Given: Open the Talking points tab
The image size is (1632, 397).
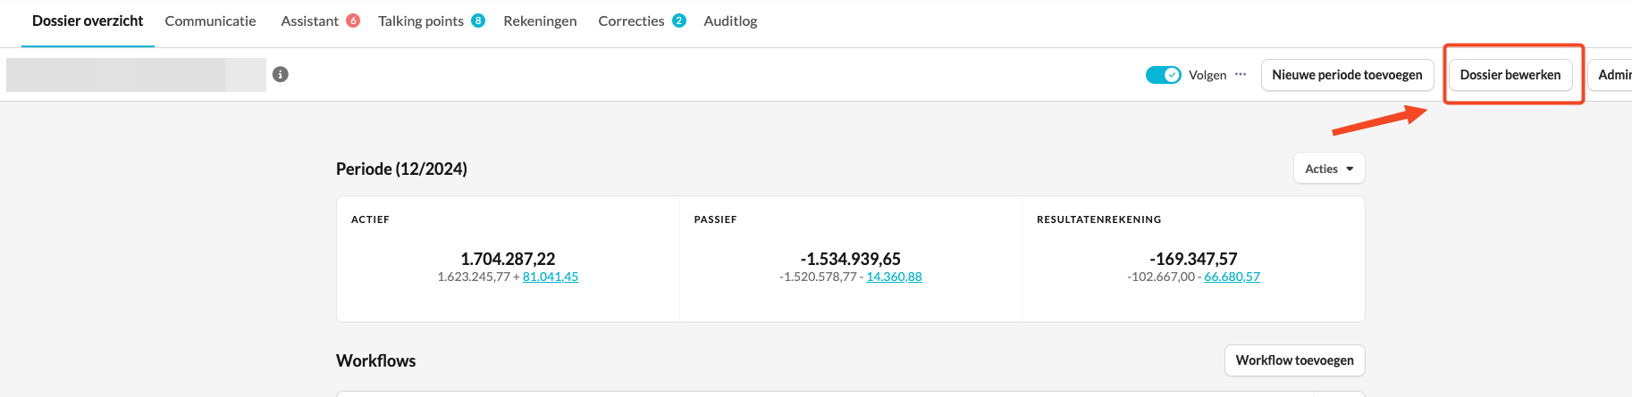Looking at the screenshot, I should point(420,21).
